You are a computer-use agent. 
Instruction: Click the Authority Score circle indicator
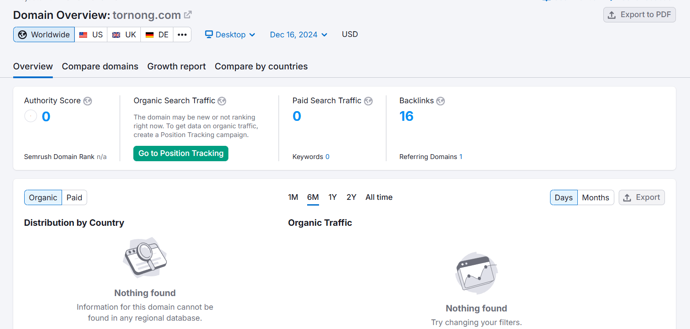pyautogui.click(x=30, y=116)
